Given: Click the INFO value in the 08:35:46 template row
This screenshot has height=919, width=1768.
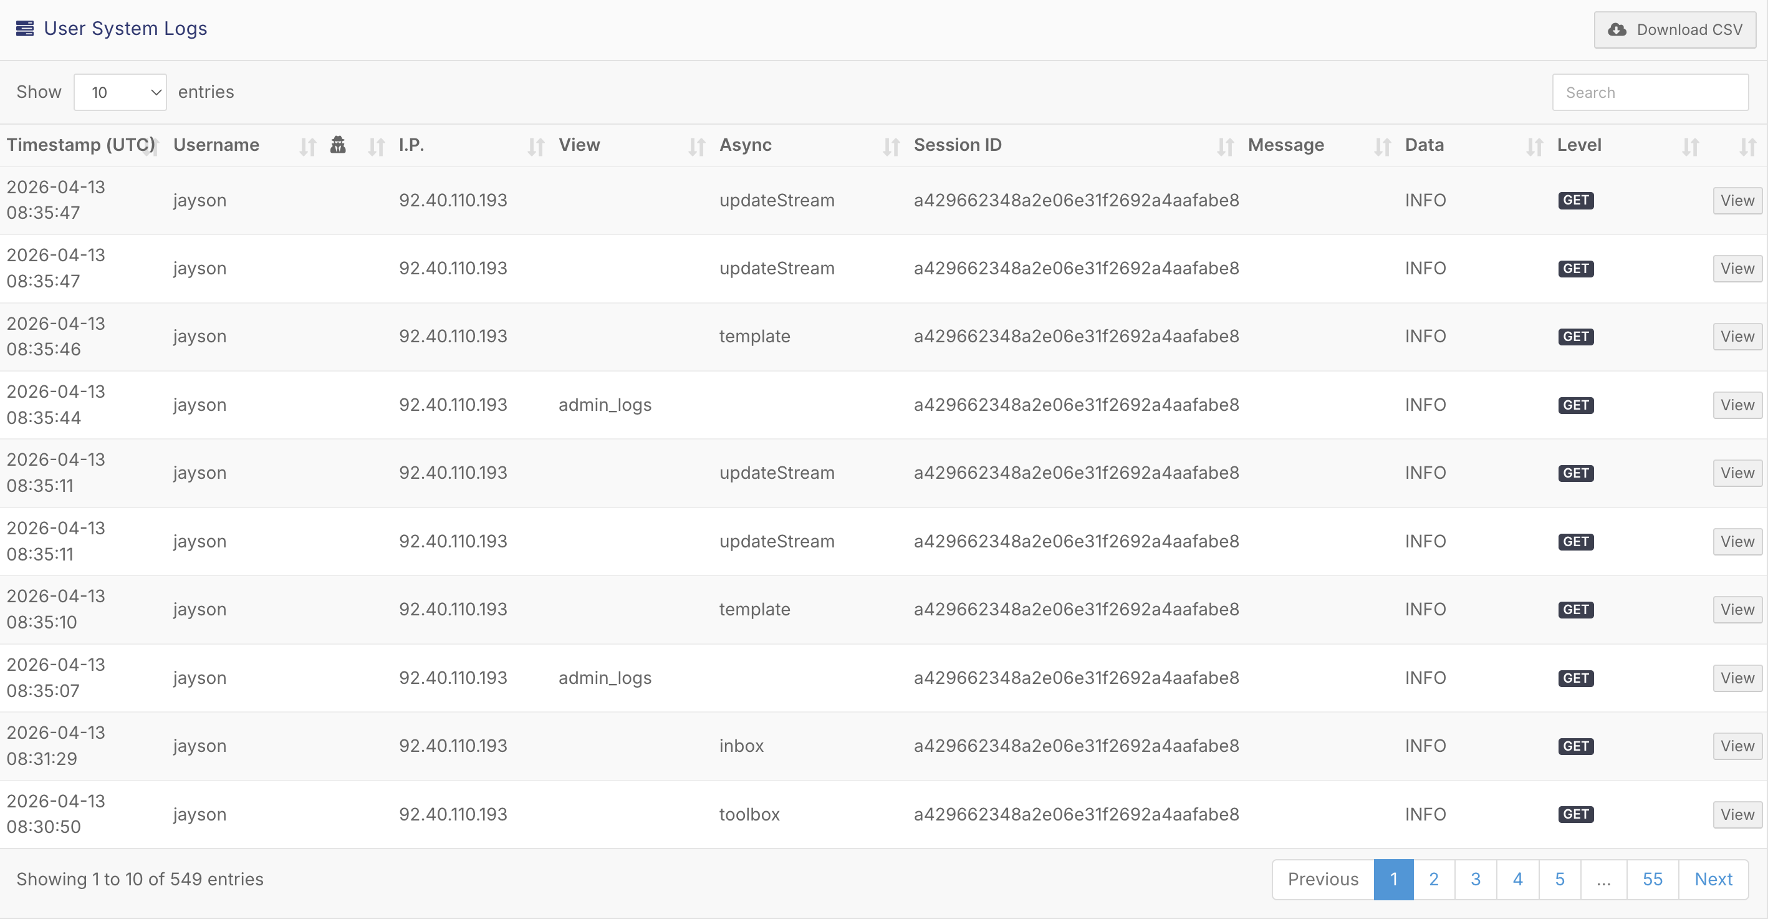Looking at the screenshot, I should point(1425,336).
